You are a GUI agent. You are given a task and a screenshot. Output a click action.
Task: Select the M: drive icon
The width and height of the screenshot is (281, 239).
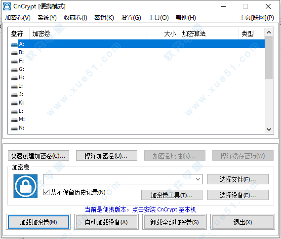coord(14,120)
